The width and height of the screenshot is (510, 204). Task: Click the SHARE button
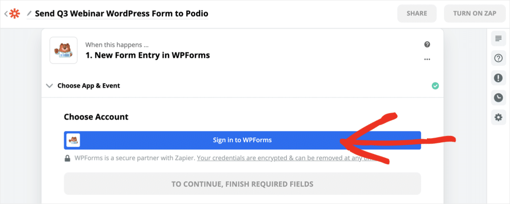tap(417, 14)
